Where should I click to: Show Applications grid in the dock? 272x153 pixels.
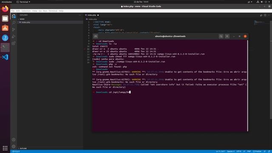(5, 148)
